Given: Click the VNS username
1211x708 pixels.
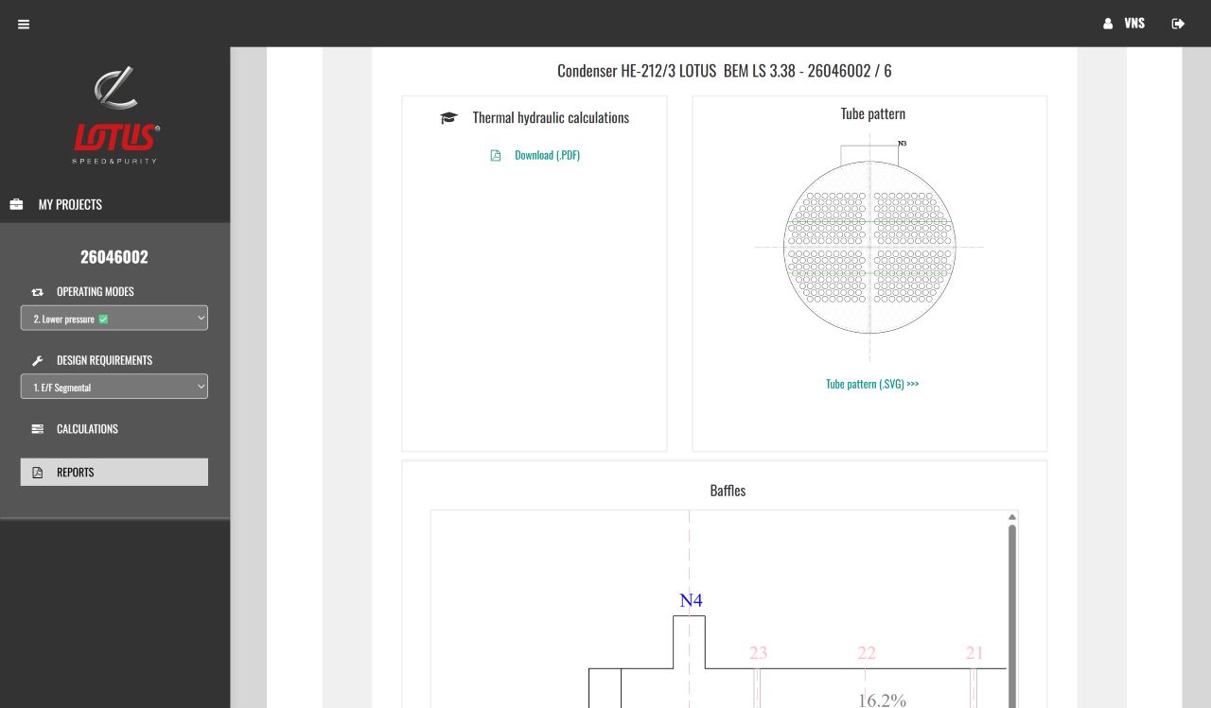Looking at the screenshot, I should point(1134,24).
